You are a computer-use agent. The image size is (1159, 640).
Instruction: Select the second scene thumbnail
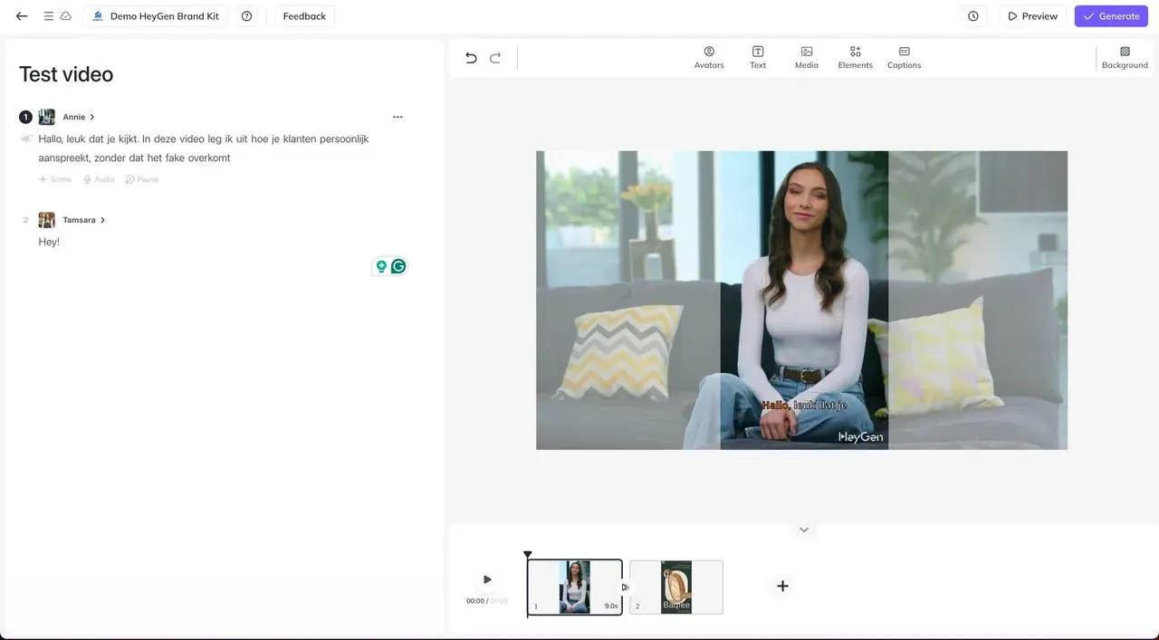coord(676,587)
